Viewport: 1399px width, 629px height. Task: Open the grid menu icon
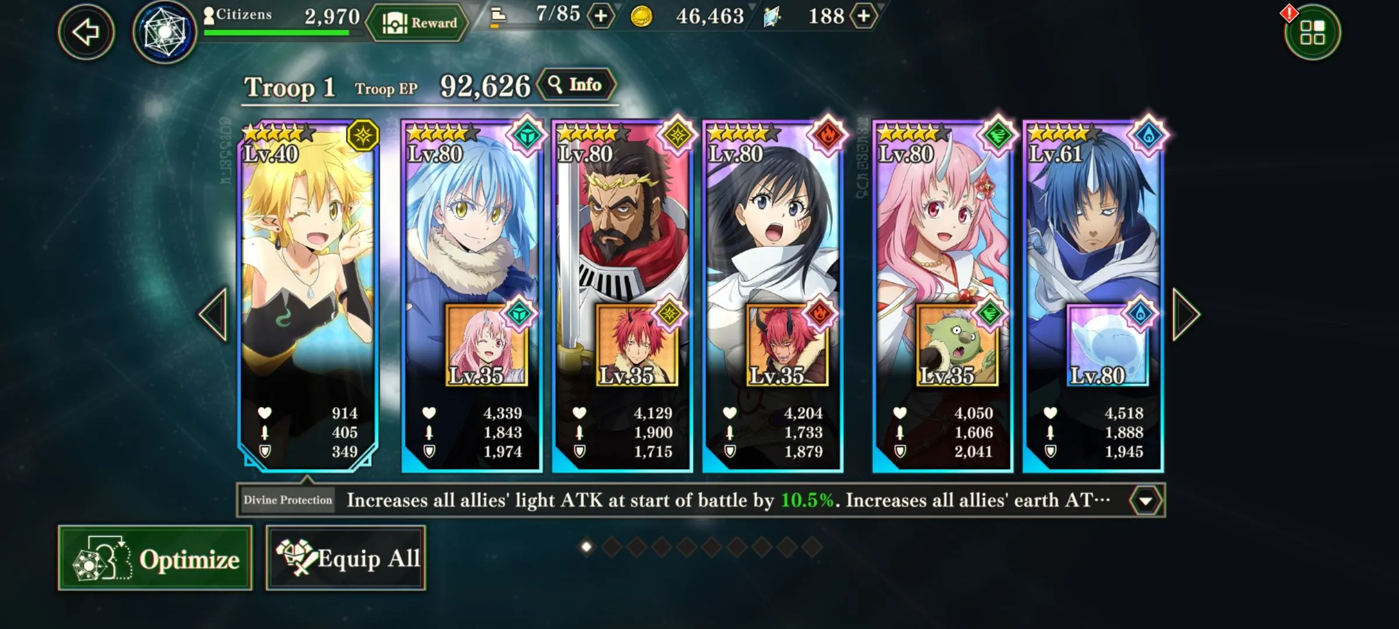[x=1312, y=32]
